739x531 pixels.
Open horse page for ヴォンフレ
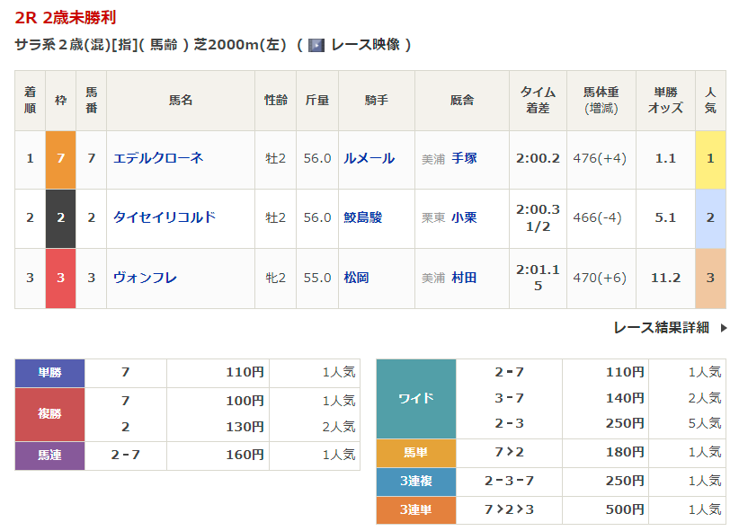pos(145,278)
